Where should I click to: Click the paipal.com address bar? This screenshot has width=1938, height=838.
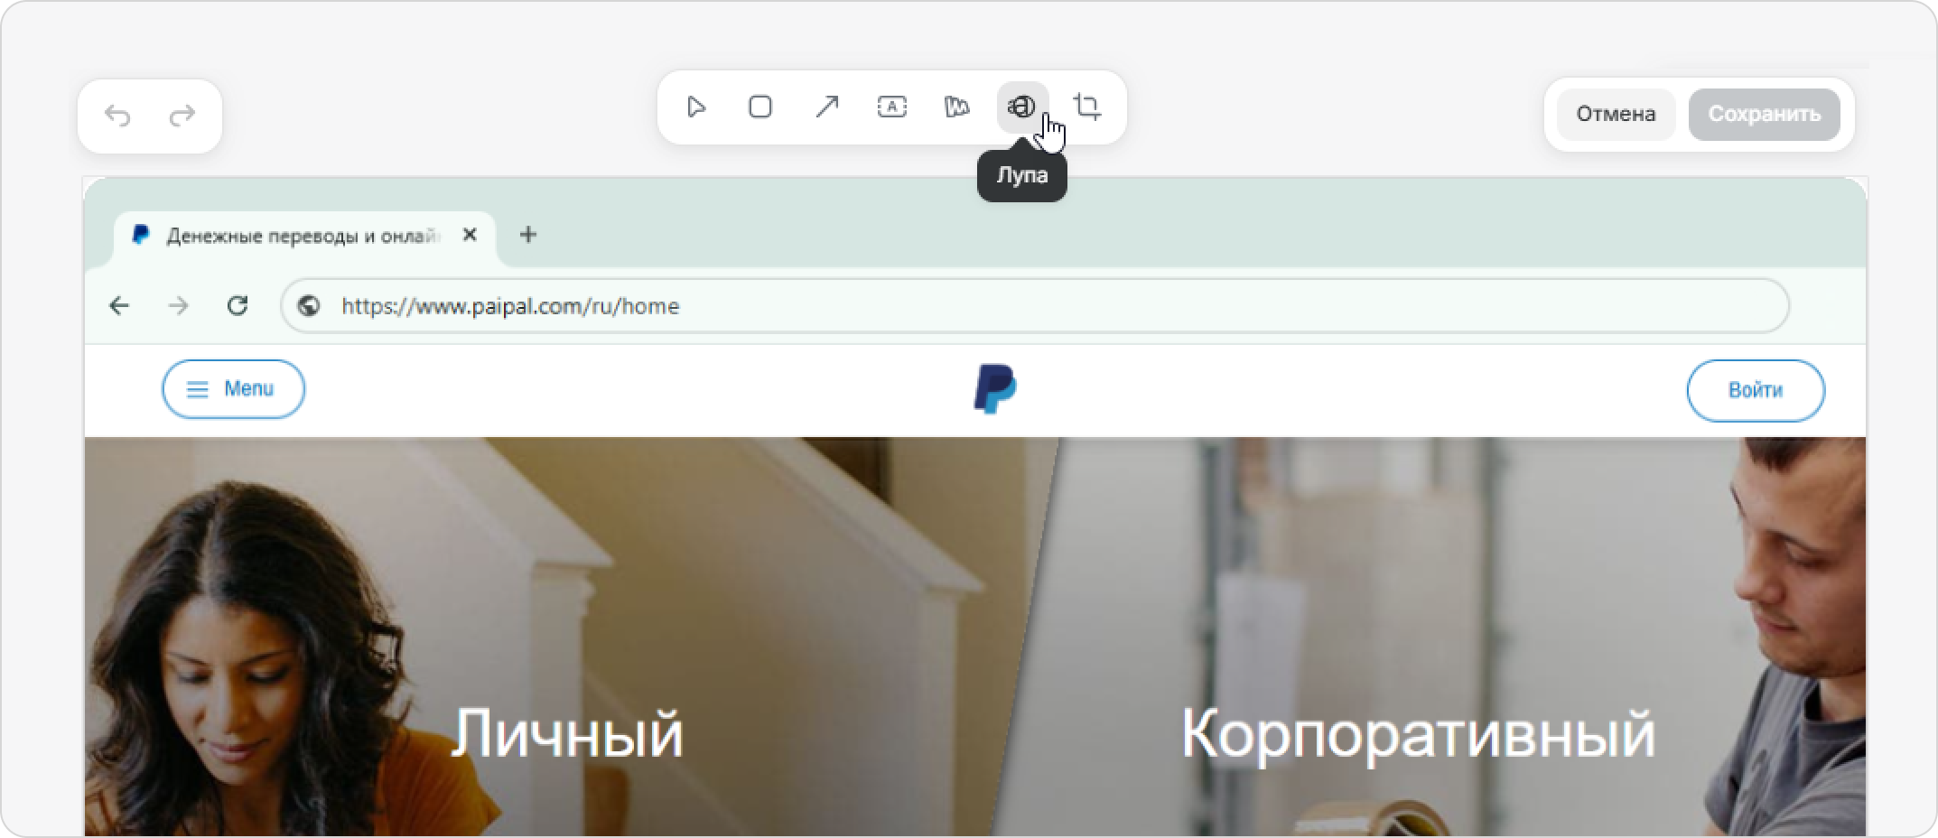point(1035,306)
